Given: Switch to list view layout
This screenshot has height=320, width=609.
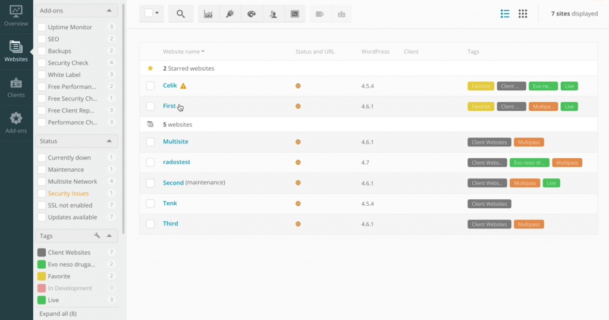Looking at the screenshot, I should tap(505, 14).
